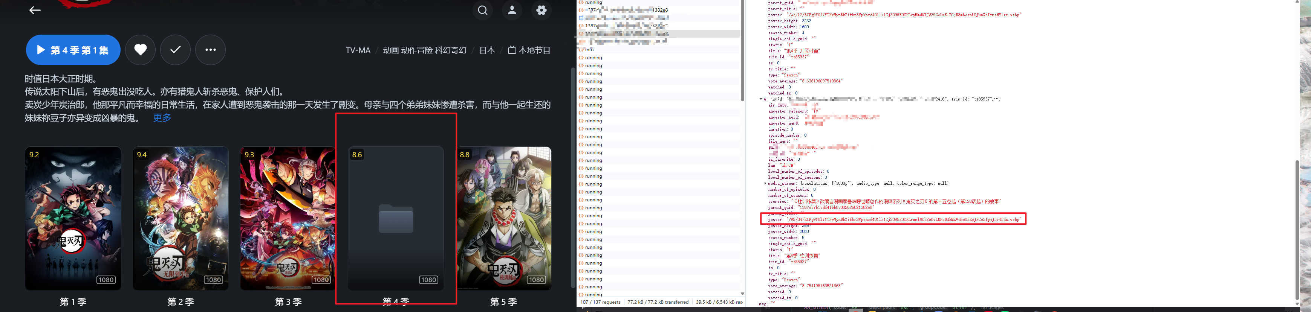Click the 77.2 kB transferred status
The image size is (1311, 312).
658,302
